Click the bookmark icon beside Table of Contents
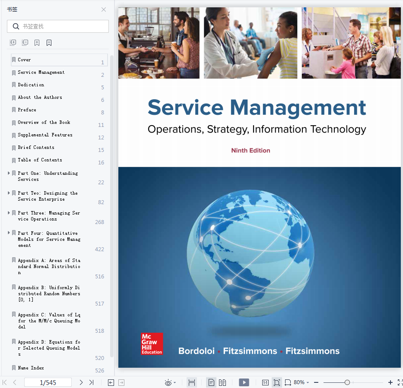Image resolution: width=403 pixels, height=388 pixels. [14, 160]
